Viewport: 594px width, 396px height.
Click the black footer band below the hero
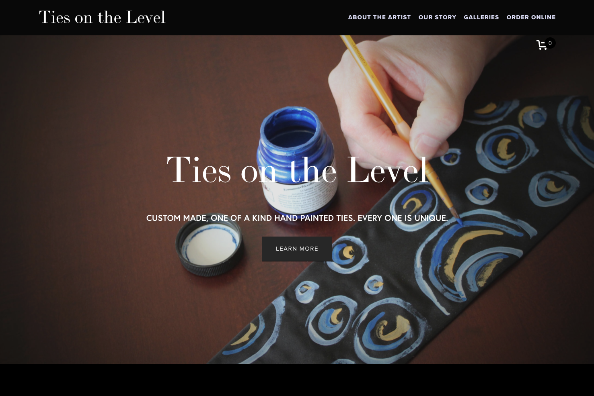[x=297, y=380]
